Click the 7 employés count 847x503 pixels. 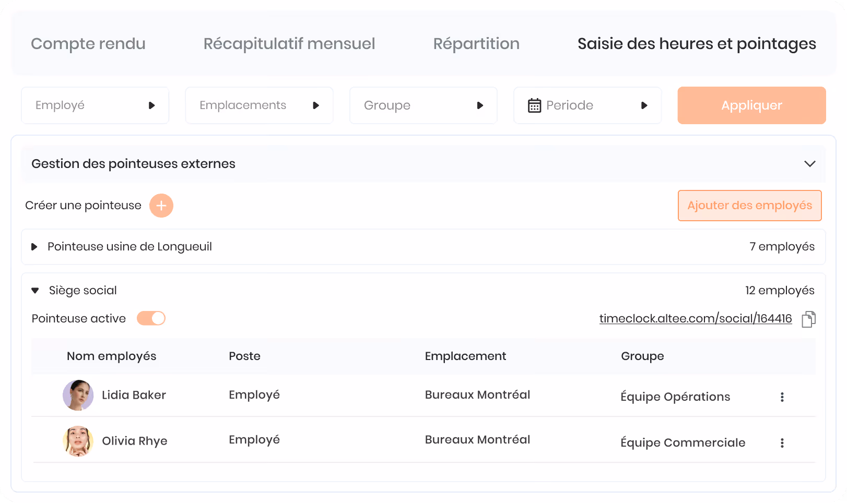(x=782, y=247)
